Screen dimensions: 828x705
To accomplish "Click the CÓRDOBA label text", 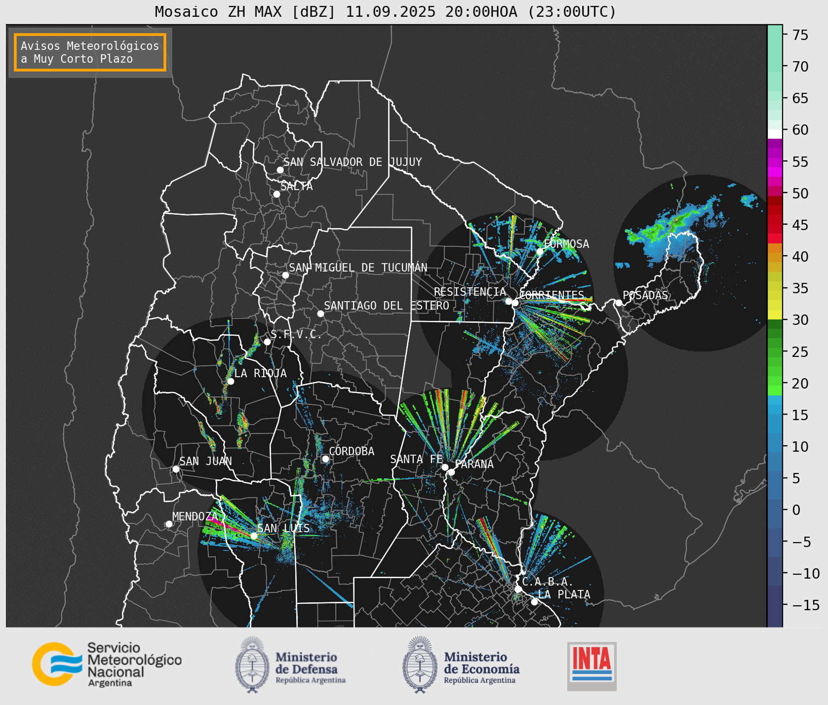I will (352, 451).
